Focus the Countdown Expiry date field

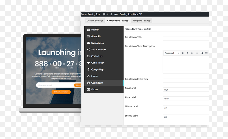point(186,80)
